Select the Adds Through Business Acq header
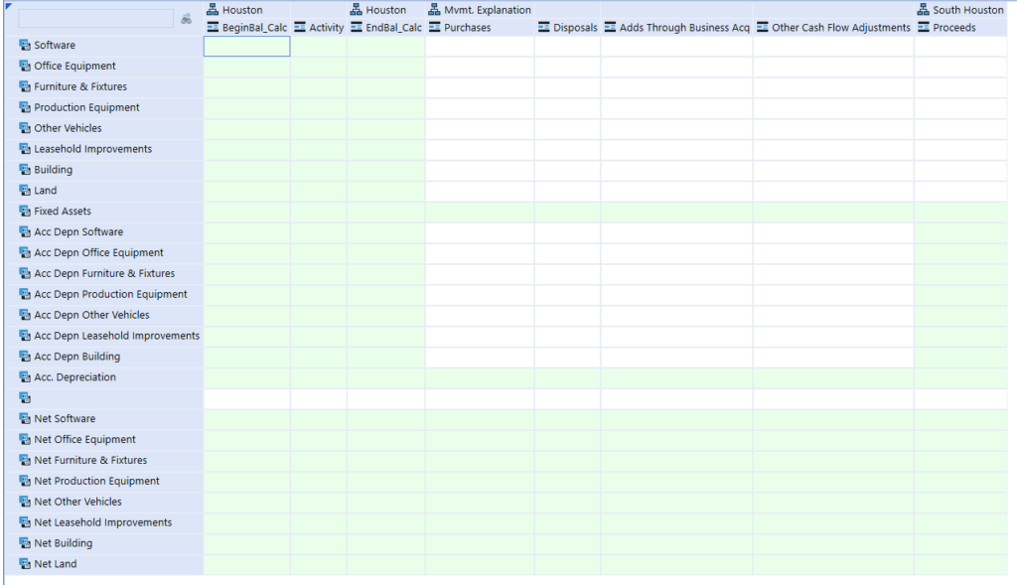This screenshot has width=1017, height=585. click(683, 28)
